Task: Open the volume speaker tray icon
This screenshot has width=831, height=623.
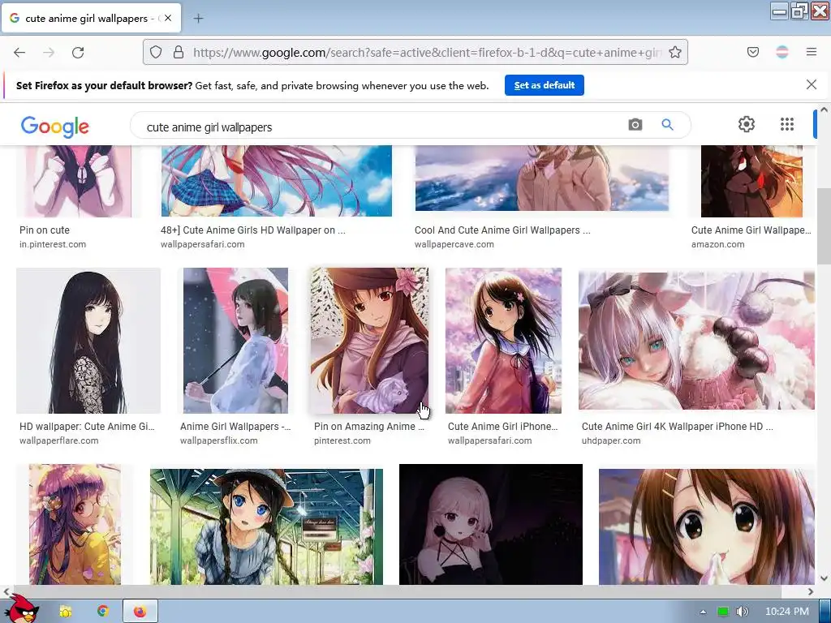Action: (x=742, y=612)
